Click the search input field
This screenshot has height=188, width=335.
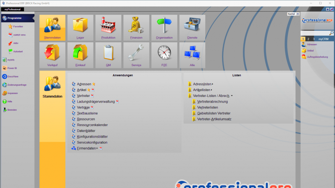click(314, 33)
